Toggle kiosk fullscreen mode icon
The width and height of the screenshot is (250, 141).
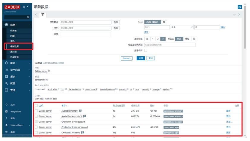tap(240, 7)
